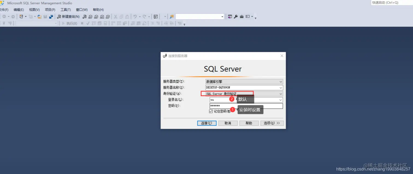Viewport: 413px width, 174px height.
Task: Click the Options (选项) >> button
Action: click(272, 123)
